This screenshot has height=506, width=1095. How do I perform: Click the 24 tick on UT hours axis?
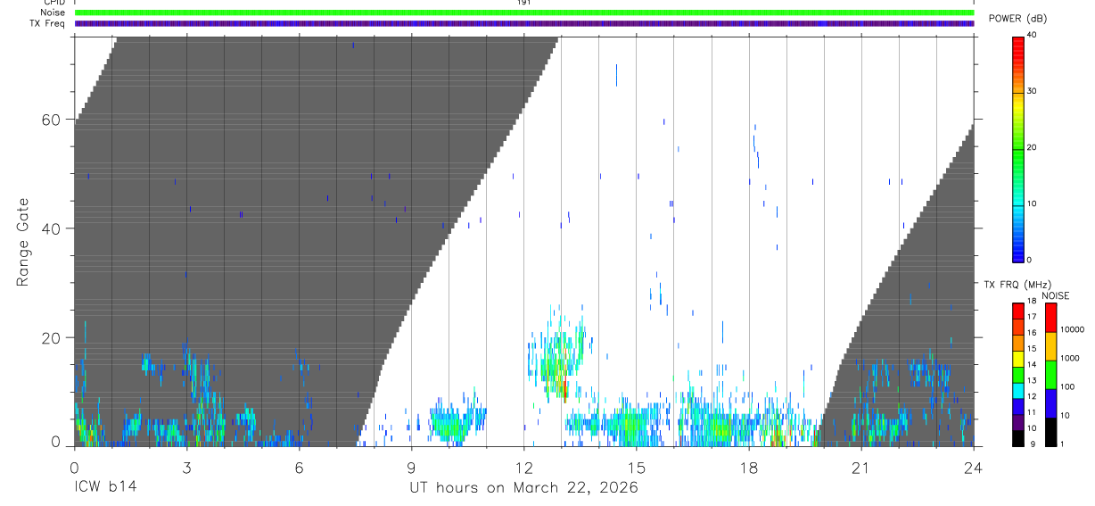pyautogui.click(x=974, y=467)
